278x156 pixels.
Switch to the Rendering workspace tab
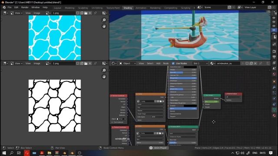[155, 8]
